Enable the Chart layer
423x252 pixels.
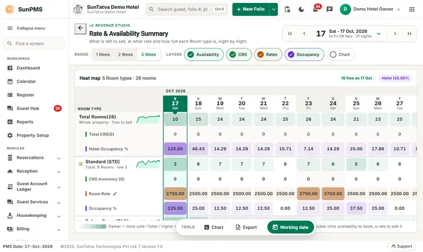pyautogui.click(x=340, y=55)
